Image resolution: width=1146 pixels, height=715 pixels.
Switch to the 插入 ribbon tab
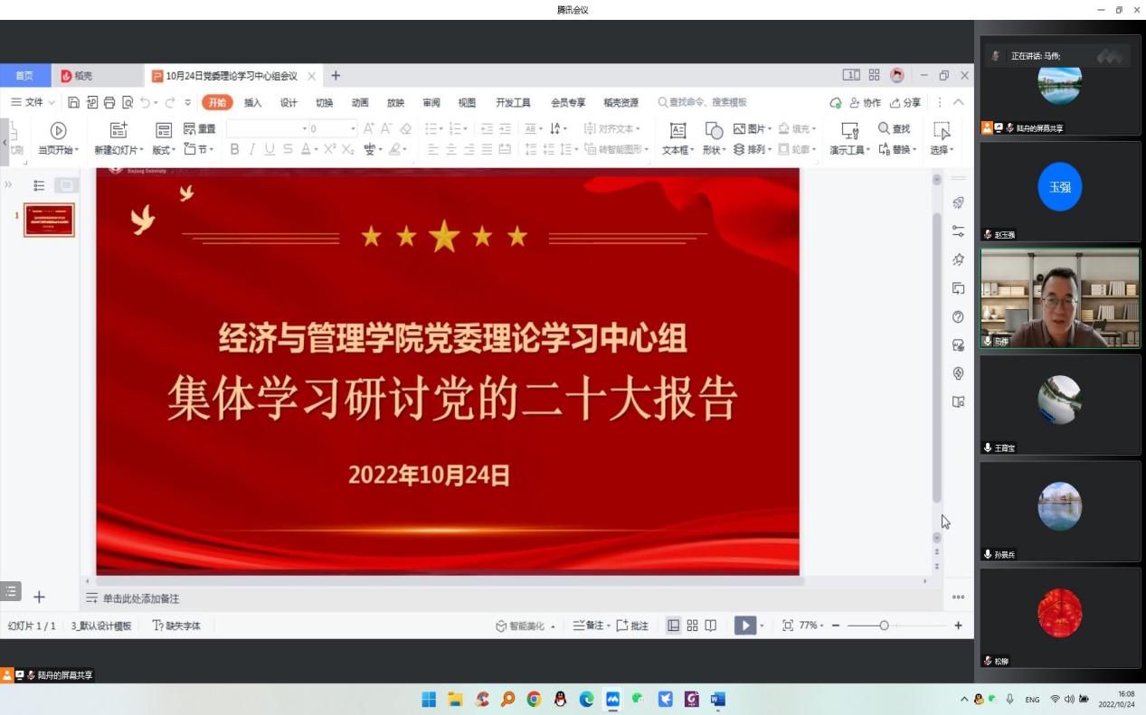pos(252,103)
